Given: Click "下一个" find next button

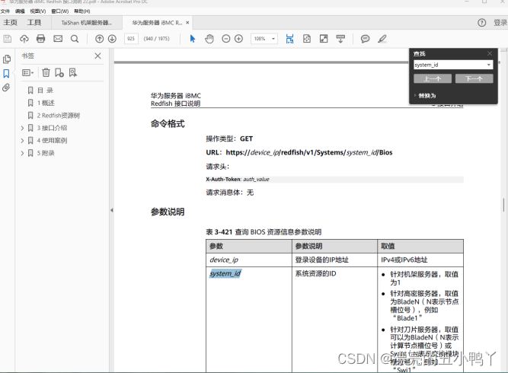Looking at the screenshot, I should coord(474,78).
